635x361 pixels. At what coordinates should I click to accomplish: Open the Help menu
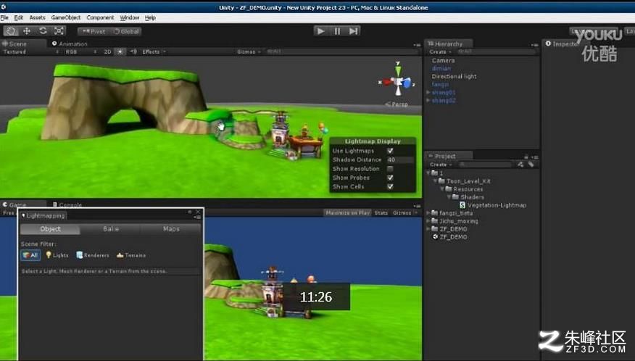tap(150, 18)
